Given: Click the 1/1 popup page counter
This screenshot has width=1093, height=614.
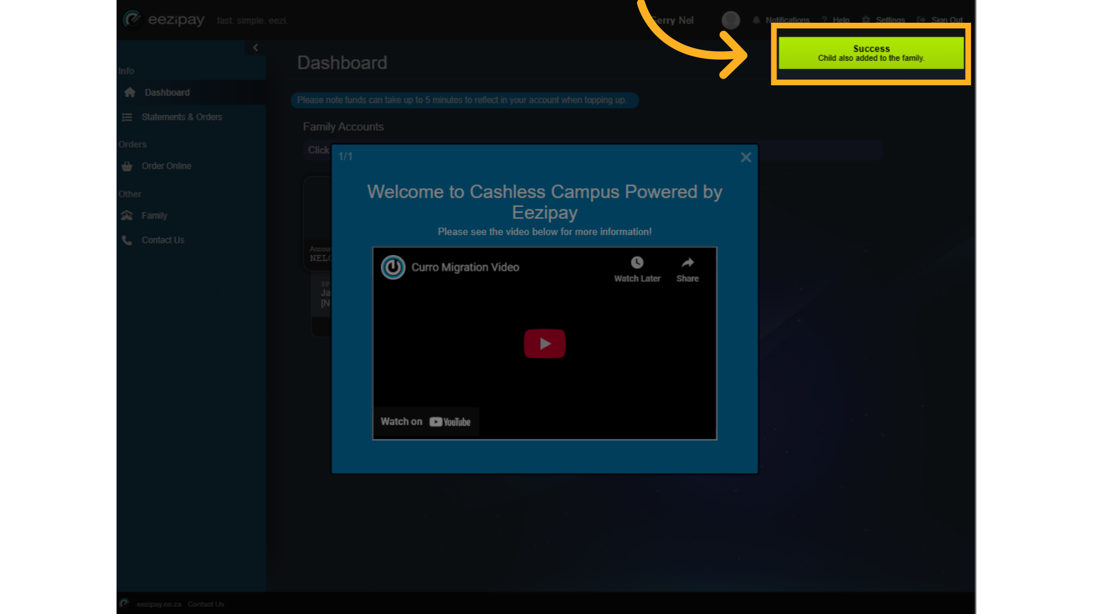Looking at the screenshot, I should click(x=346, y=156).
